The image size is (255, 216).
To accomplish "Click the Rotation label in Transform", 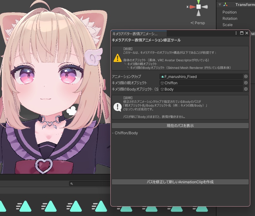I will pyautogui.click(x=230, y=19).
